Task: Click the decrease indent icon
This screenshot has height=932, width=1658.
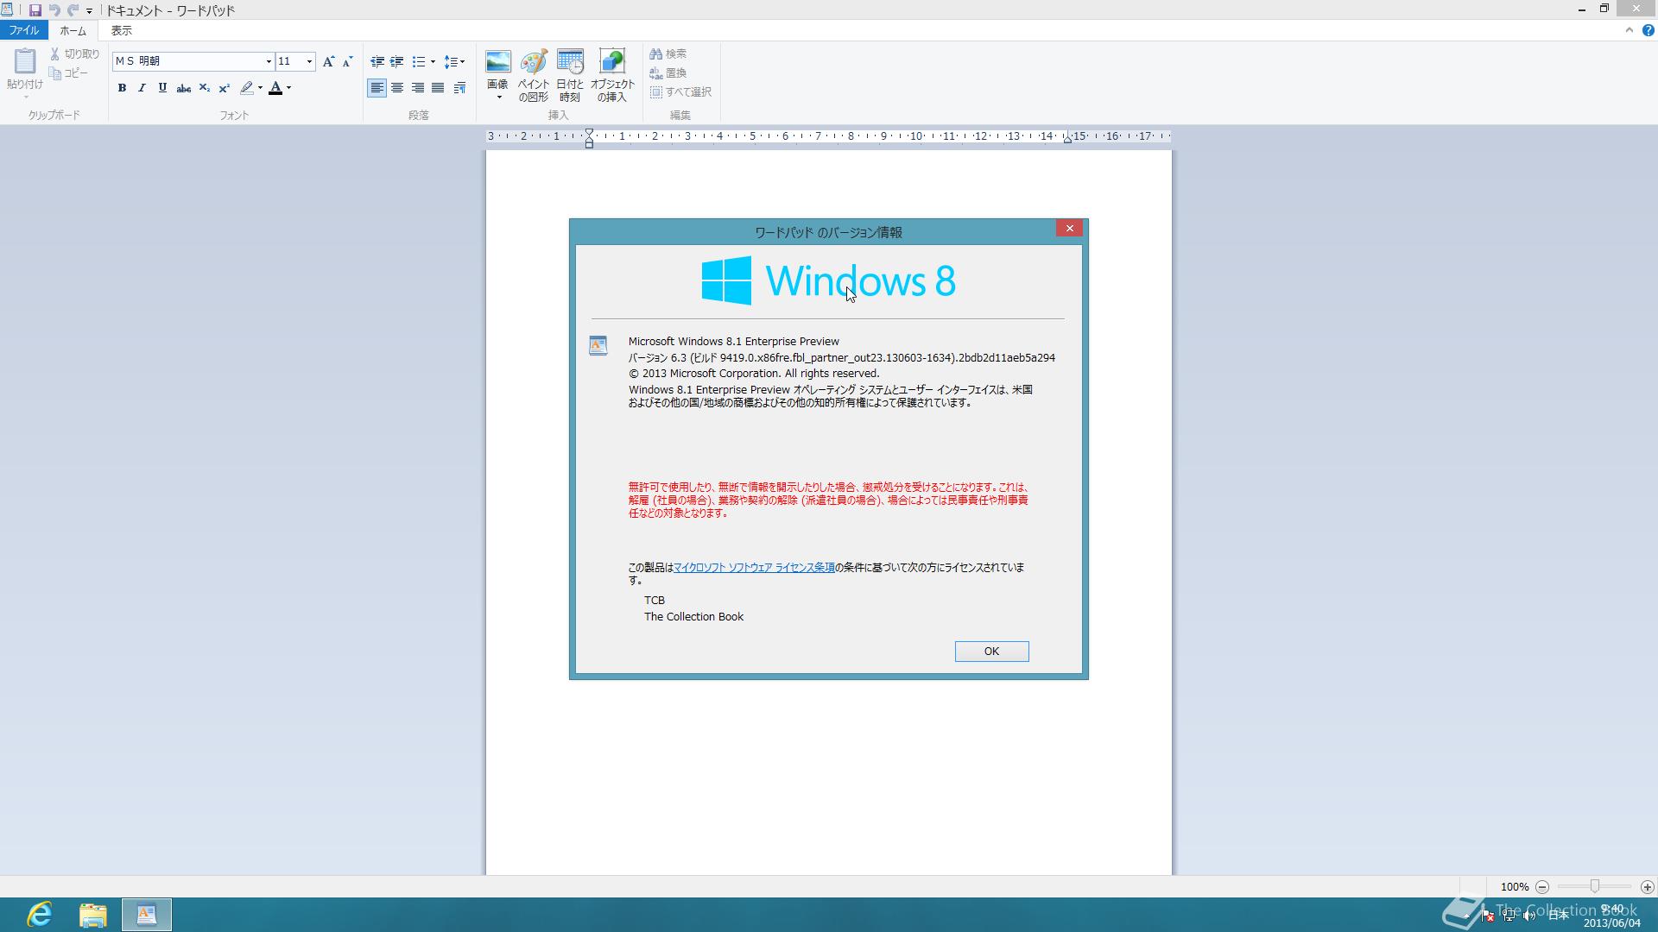Action: pyautogui.click(x=377, y=61)
